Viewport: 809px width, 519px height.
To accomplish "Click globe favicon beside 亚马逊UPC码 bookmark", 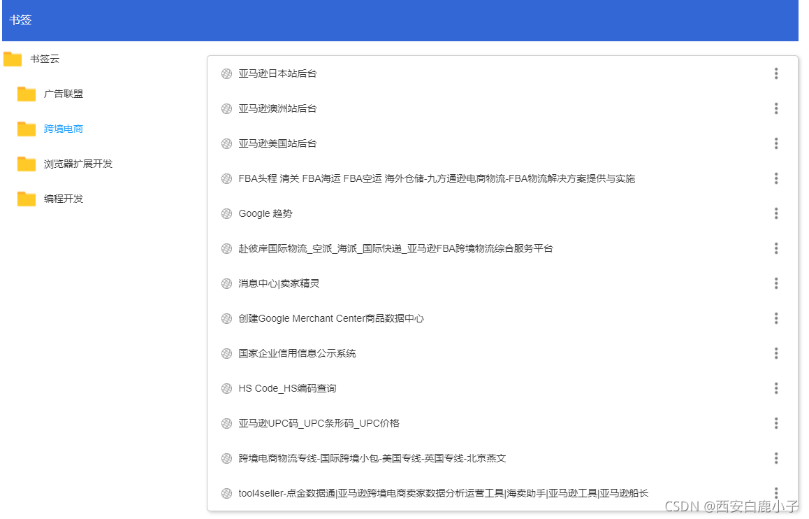I will click(226, 423).
